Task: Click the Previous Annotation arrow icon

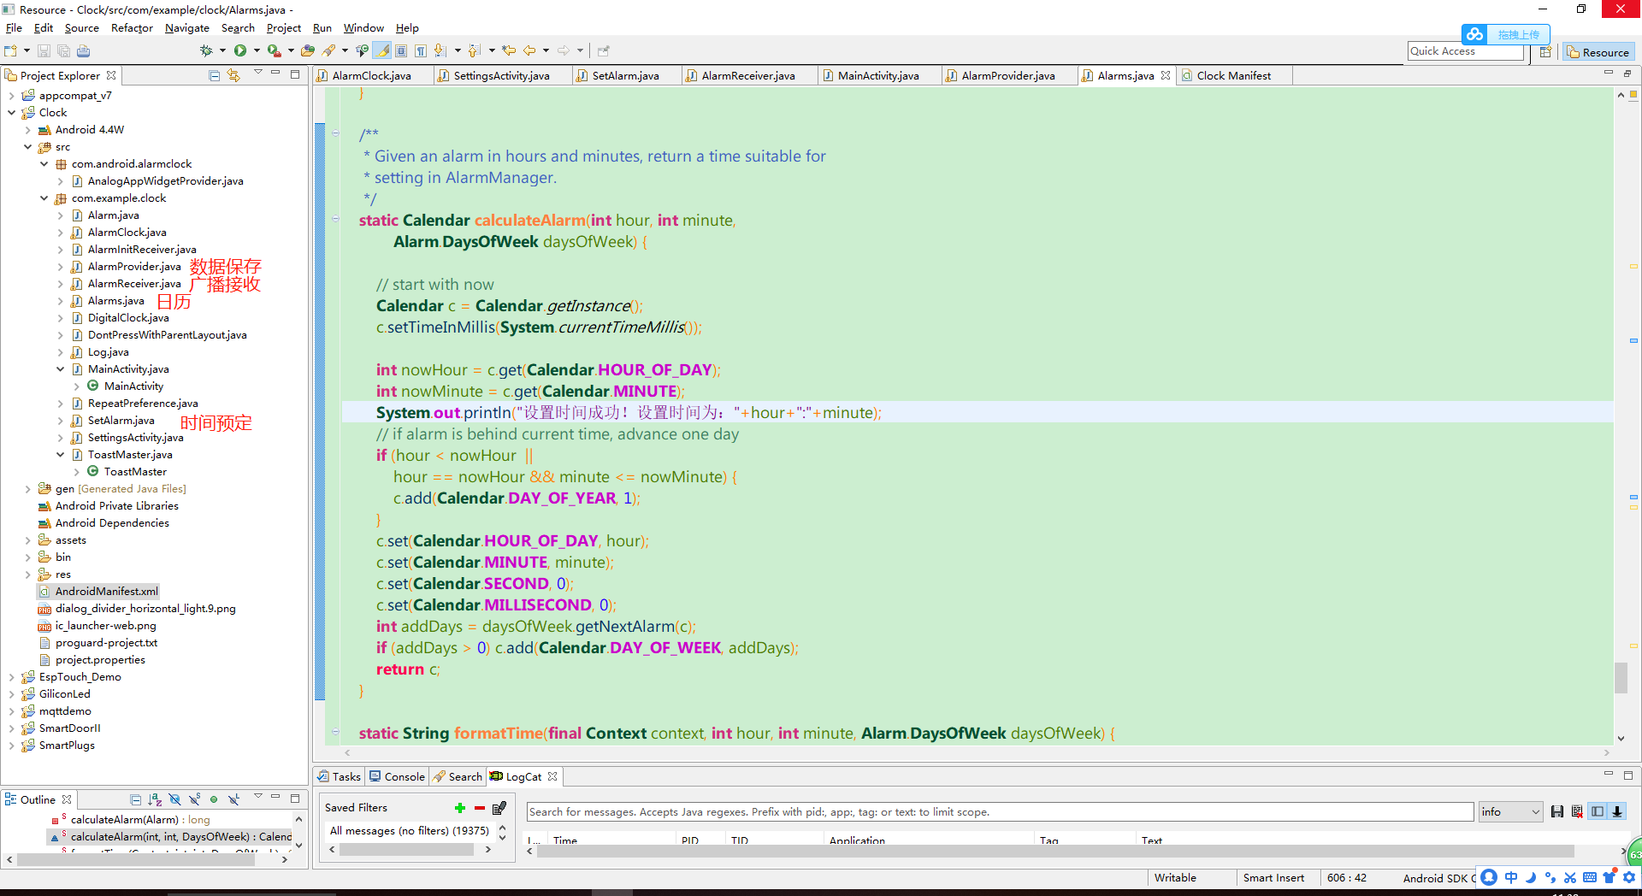Action: point(474,50)
